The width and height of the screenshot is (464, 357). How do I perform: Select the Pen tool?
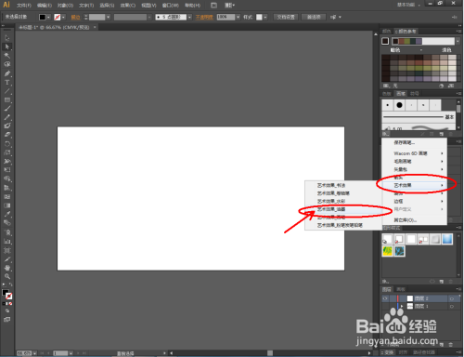7,73
